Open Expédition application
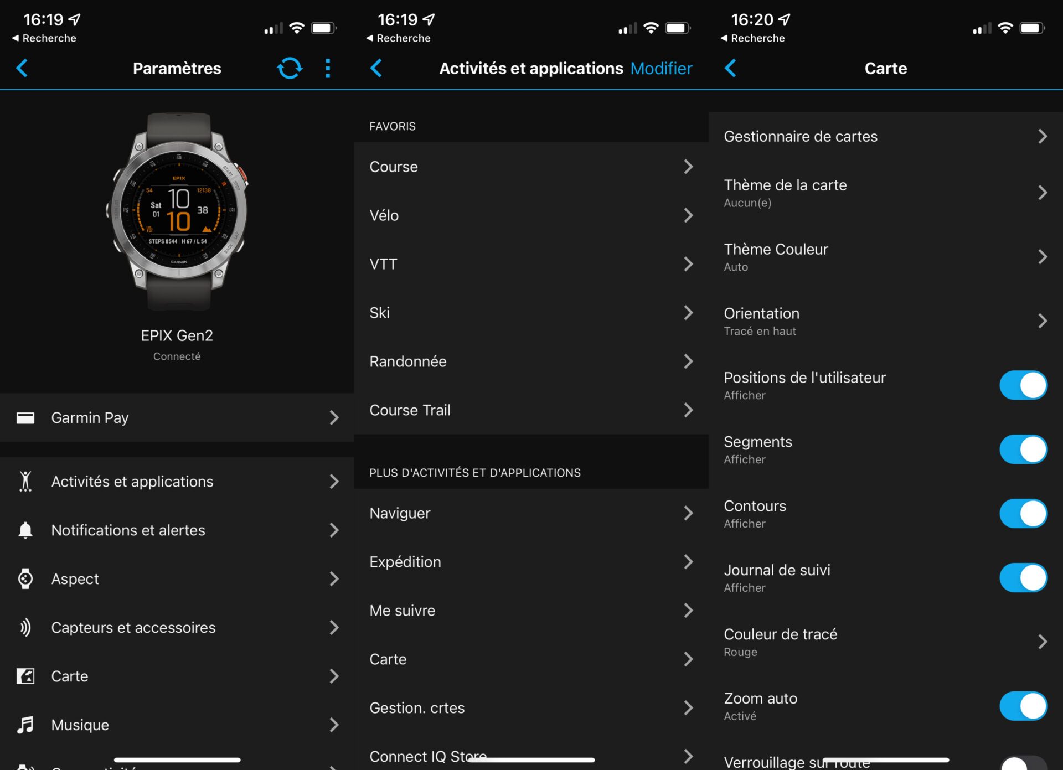 pyautogui.click(x=531, y=562)
